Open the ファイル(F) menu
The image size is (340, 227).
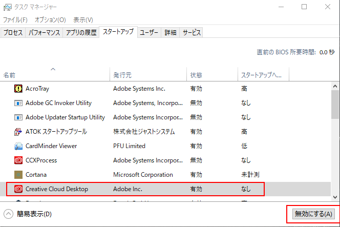[x=15, y=19]
